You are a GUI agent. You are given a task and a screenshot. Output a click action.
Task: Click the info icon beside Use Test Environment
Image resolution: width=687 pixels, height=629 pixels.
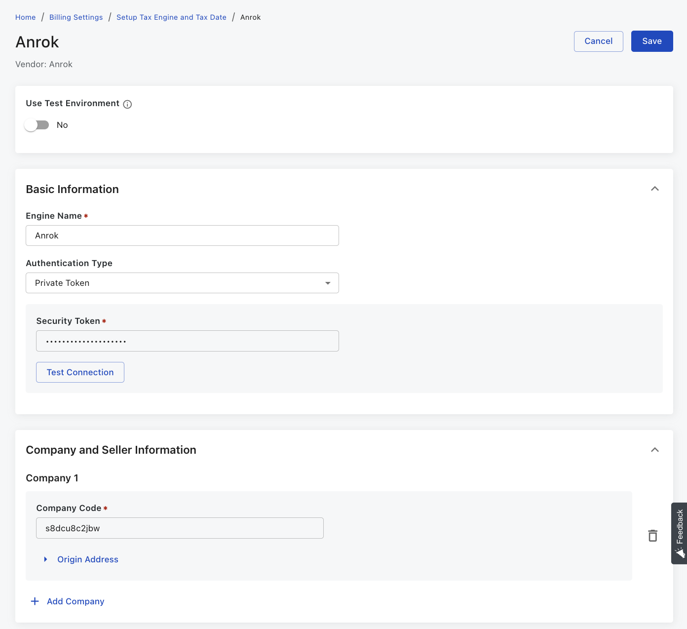[x=127, y=104]
